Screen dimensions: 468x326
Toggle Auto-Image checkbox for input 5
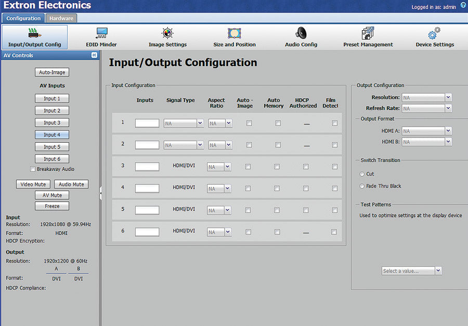(248, 210)
